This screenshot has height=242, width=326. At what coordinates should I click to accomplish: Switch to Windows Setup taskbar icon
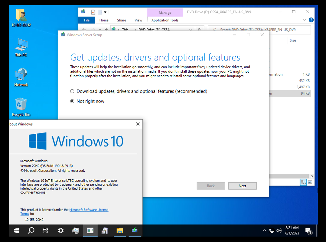point(135,231)
